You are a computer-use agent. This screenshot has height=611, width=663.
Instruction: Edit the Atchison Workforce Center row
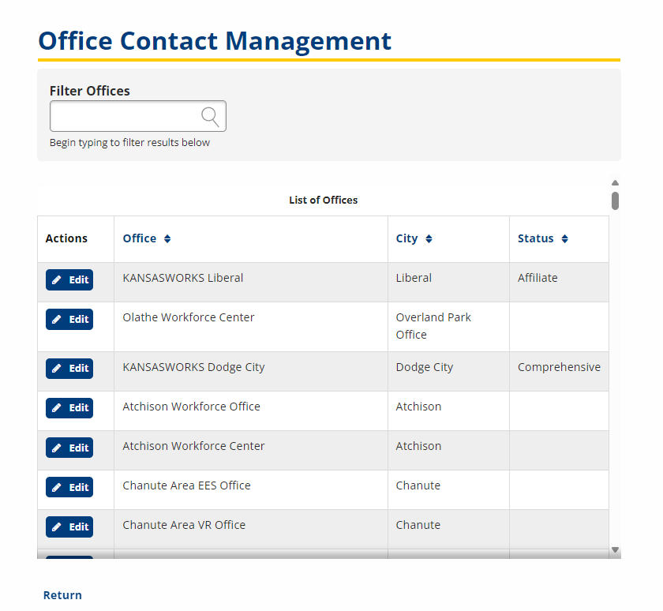69,448
